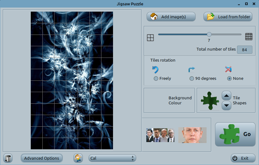Click the trash bin icon
The width and height of the screenshot is (259, 165).
(8, 158)
